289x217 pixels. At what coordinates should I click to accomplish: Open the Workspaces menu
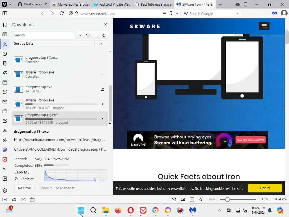(x=32, y=4)
